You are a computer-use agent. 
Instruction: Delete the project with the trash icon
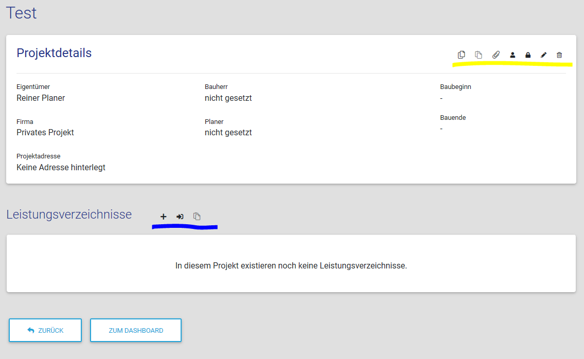click(x=559, y=55)
